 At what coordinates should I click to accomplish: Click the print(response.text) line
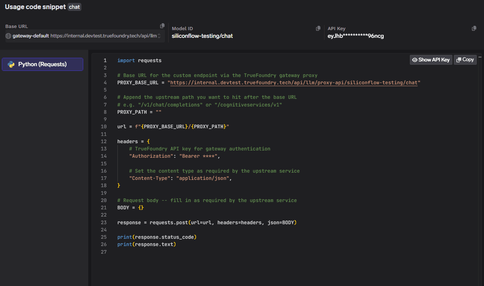click(146, 245)
